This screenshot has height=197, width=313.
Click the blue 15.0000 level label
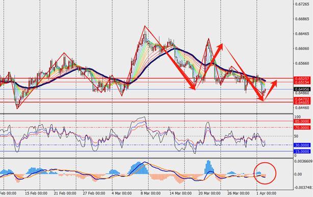(x=302, y=152)
